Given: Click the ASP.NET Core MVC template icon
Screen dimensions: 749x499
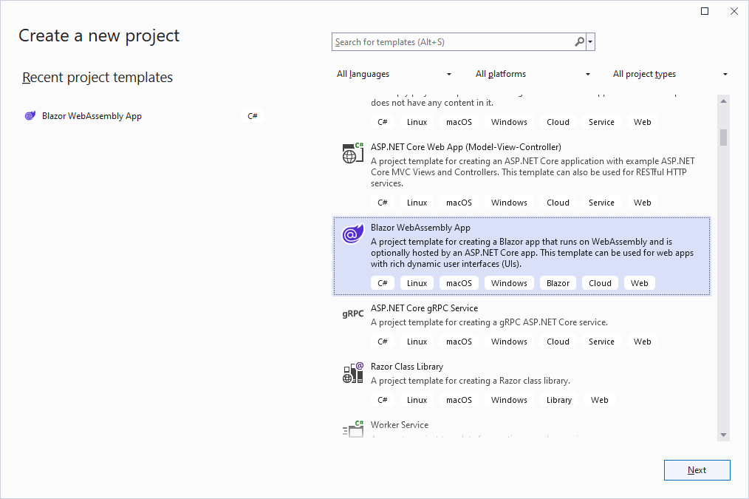Looking at the screenshot, I should click(352, 153).
